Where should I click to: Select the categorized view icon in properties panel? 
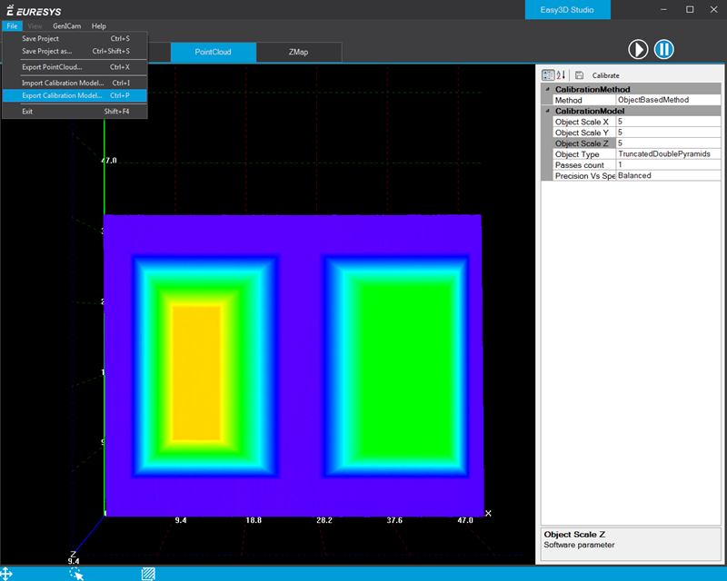pos(546,74)
